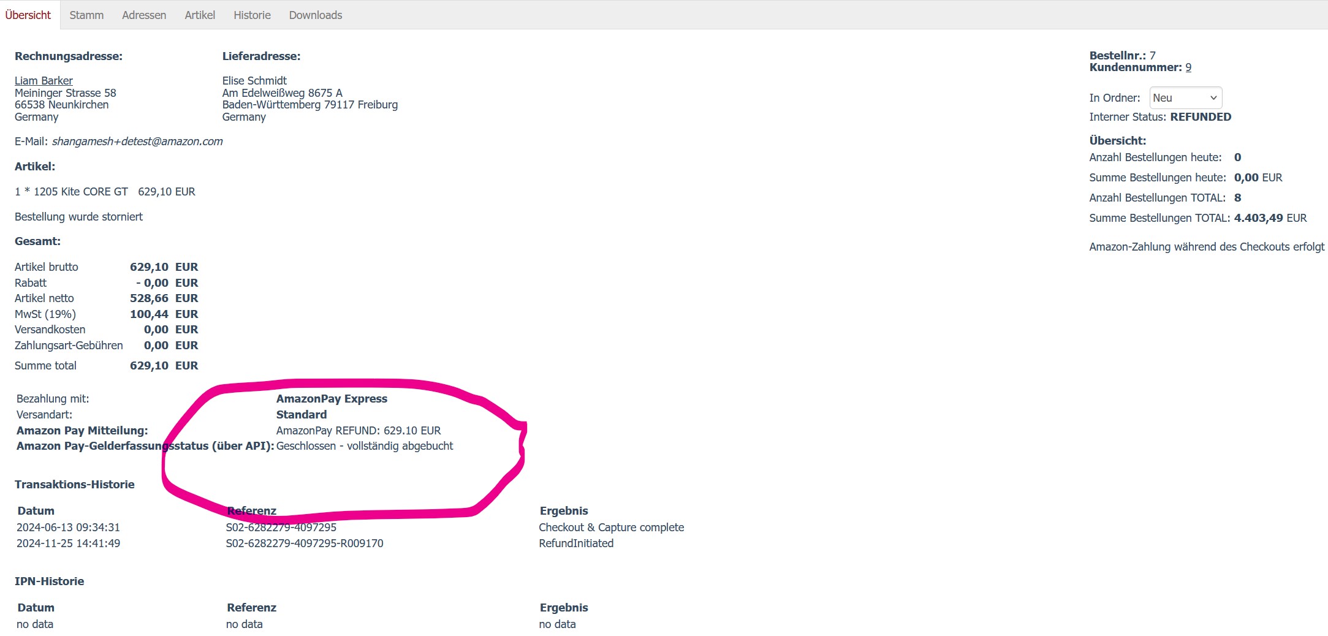Select the Artikel tab
Image resolution: width=1328 pixels, height=636 pixels.
click(200, 15)
